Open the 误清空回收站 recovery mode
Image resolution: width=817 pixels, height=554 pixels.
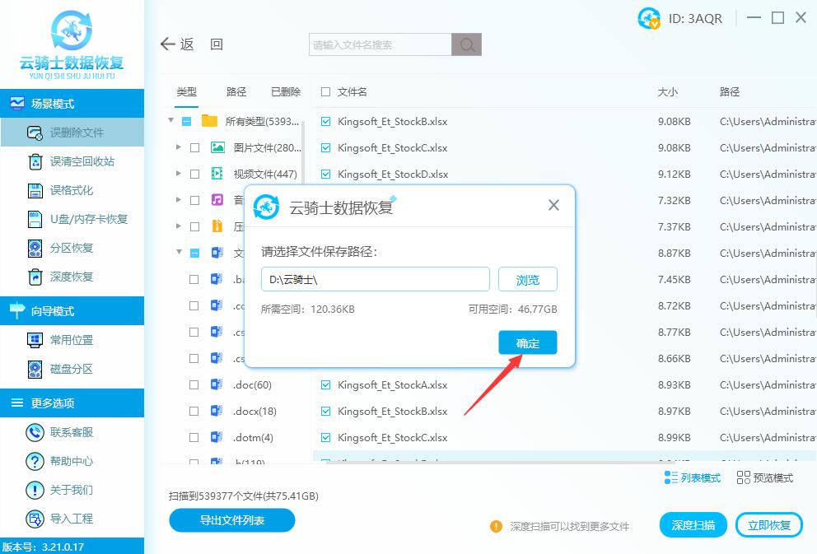pyautogui.click(x=72, y=161)
